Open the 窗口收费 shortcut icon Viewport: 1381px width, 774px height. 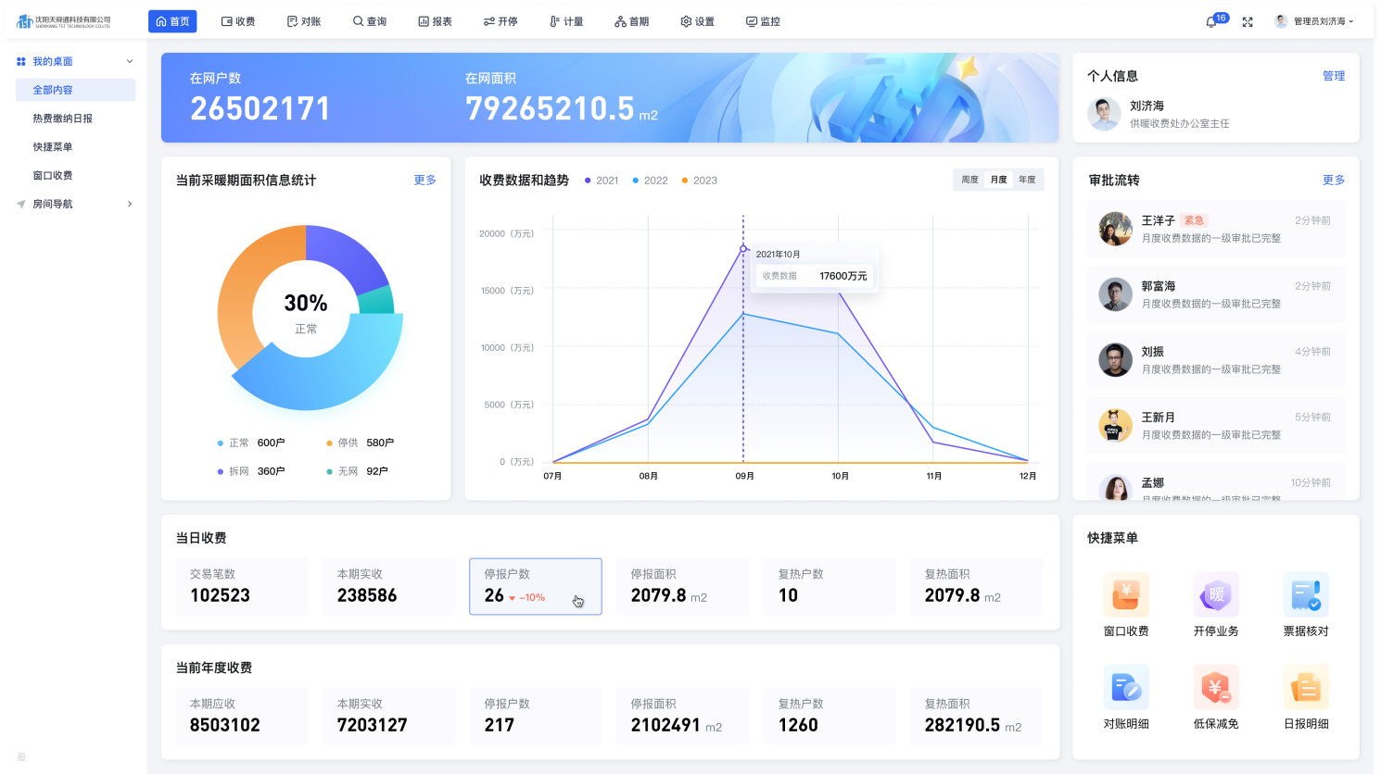pyautogui.click(x=1126, y=594)
